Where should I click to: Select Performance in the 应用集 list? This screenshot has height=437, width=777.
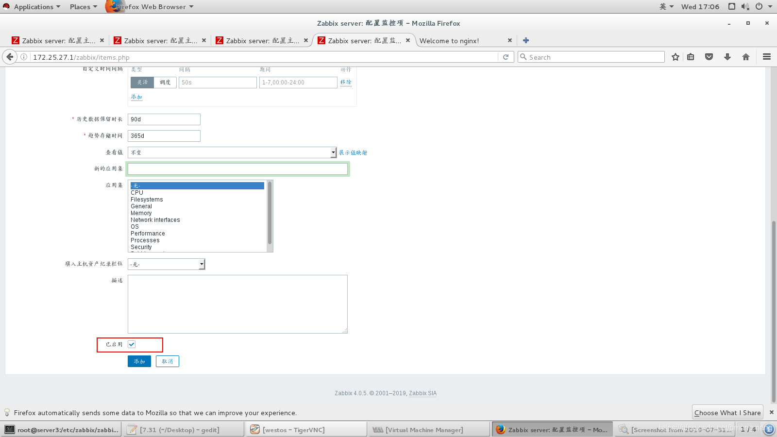197,234
